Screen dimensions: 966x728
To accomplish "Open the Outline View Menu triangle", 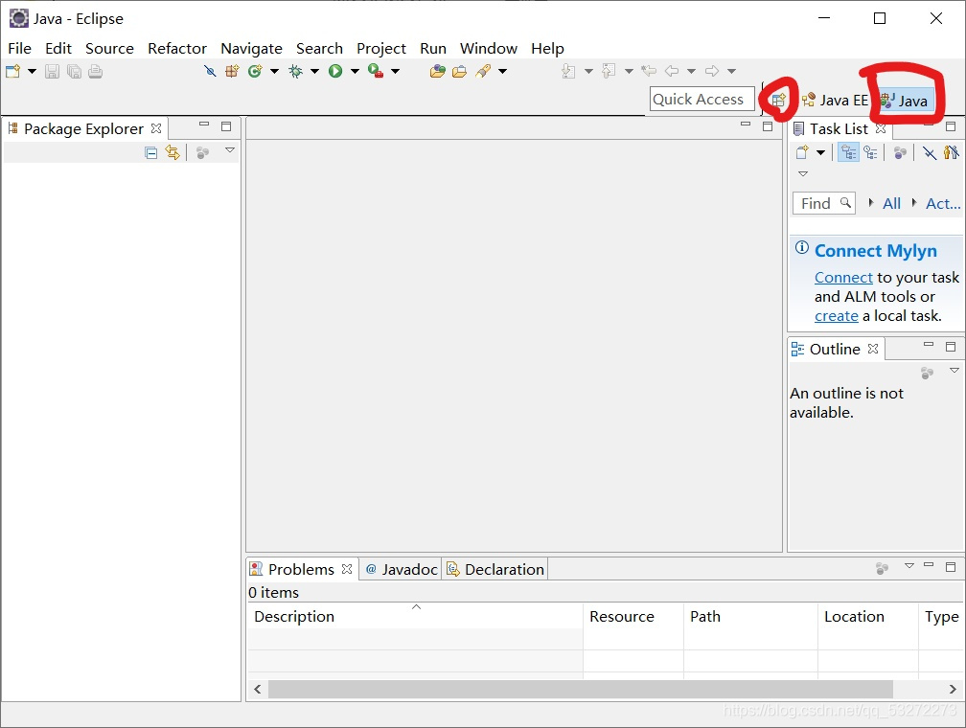I will pyautogui.click(x=954, y=370).
